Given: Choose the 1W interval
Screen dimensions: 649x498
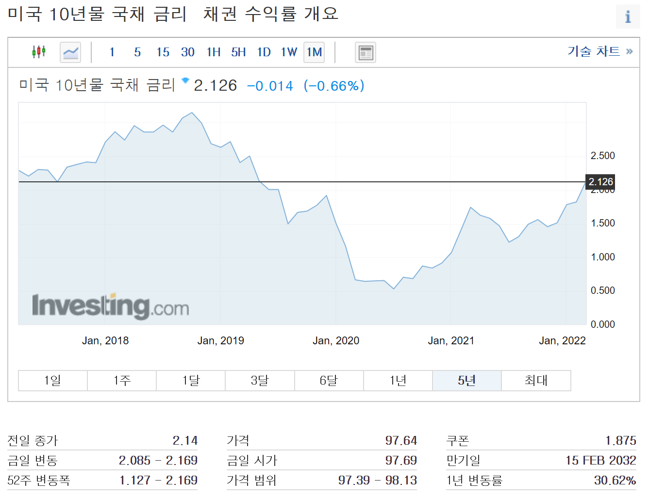Looking at the screenshot, I should [289, 52].
